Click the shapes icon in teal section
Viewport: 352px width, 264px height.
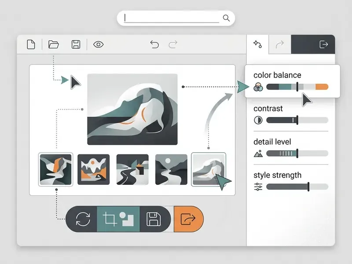(126, 219)
